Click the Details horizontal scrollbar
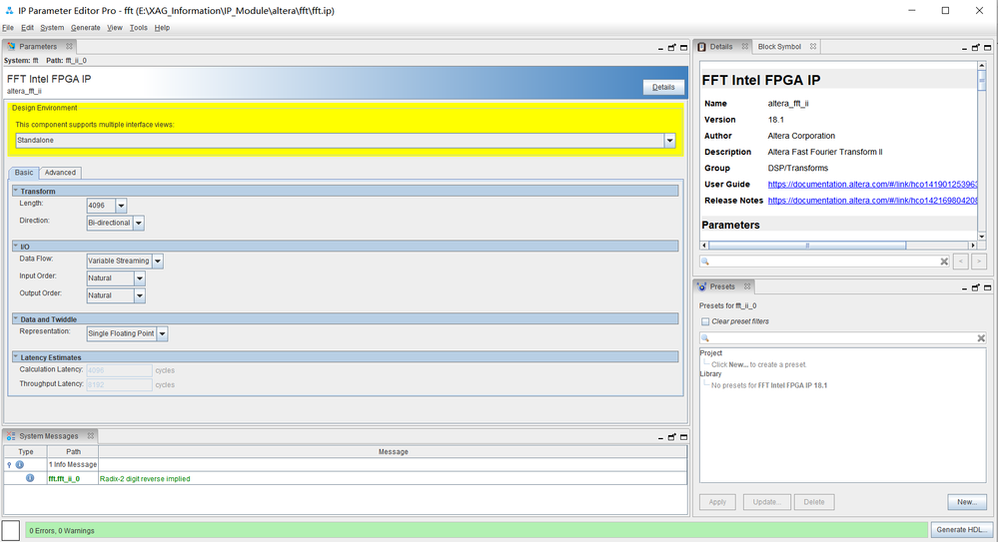The image size is (998, 542). click(807, 245)
